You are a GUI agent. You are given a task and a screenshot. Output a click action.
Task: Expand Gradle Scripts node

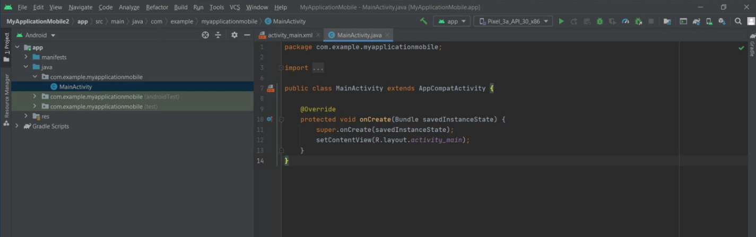pos(18,126)
